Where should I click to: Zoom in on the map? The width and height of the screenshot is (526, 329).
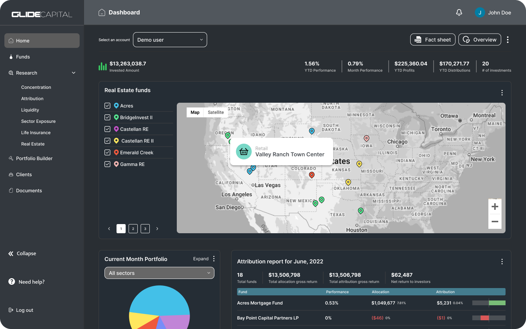(495, 207)
